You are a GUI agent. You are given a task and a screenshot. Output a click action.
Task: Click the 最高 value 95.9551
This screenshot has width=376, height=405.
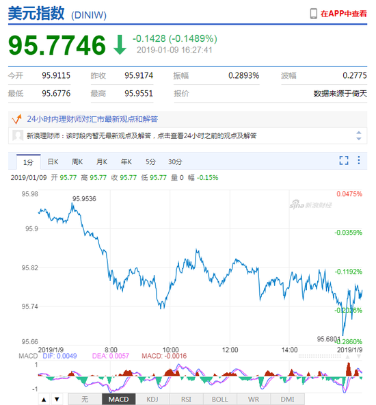139,93
